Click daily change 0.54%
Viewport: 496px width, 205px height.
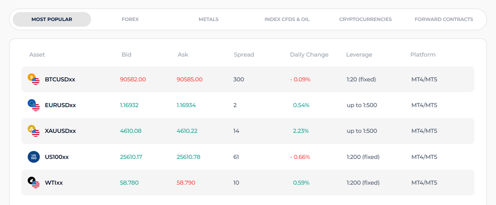[301, 105]
